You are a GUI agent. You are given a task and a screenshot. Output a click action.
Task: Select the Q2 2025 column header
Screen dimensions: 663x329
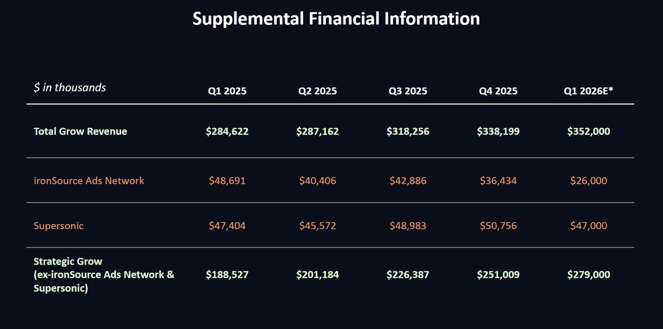(x=318, y=91)
